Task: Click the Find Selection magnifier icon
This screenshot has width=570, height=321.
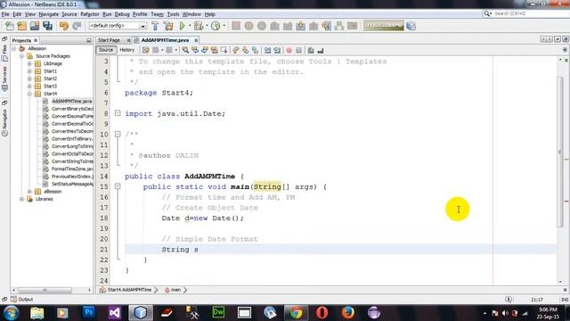Action: coord(185,50)
